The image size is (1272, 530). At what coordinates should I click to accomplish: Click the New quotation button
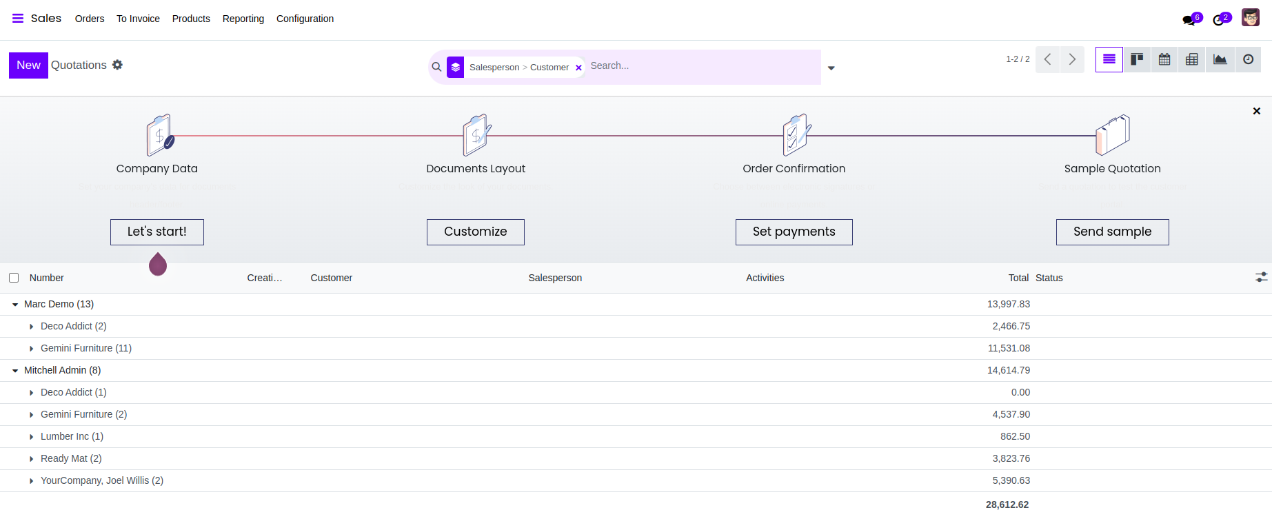[x=28, y=65]
